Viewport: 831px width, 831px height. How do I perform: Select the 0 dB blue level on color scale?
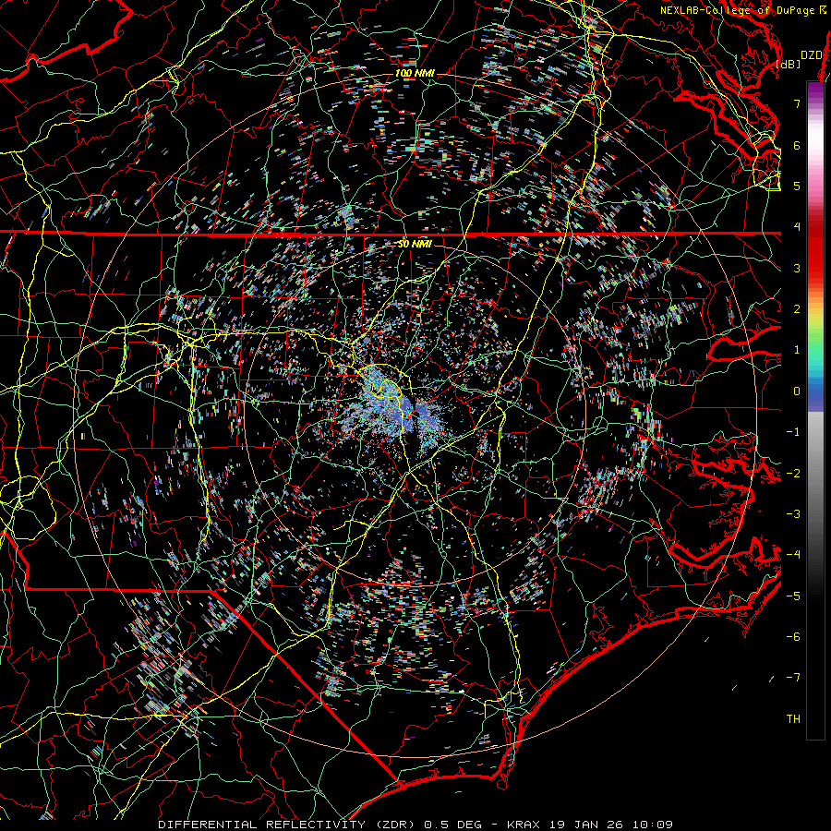click(797, 391)
